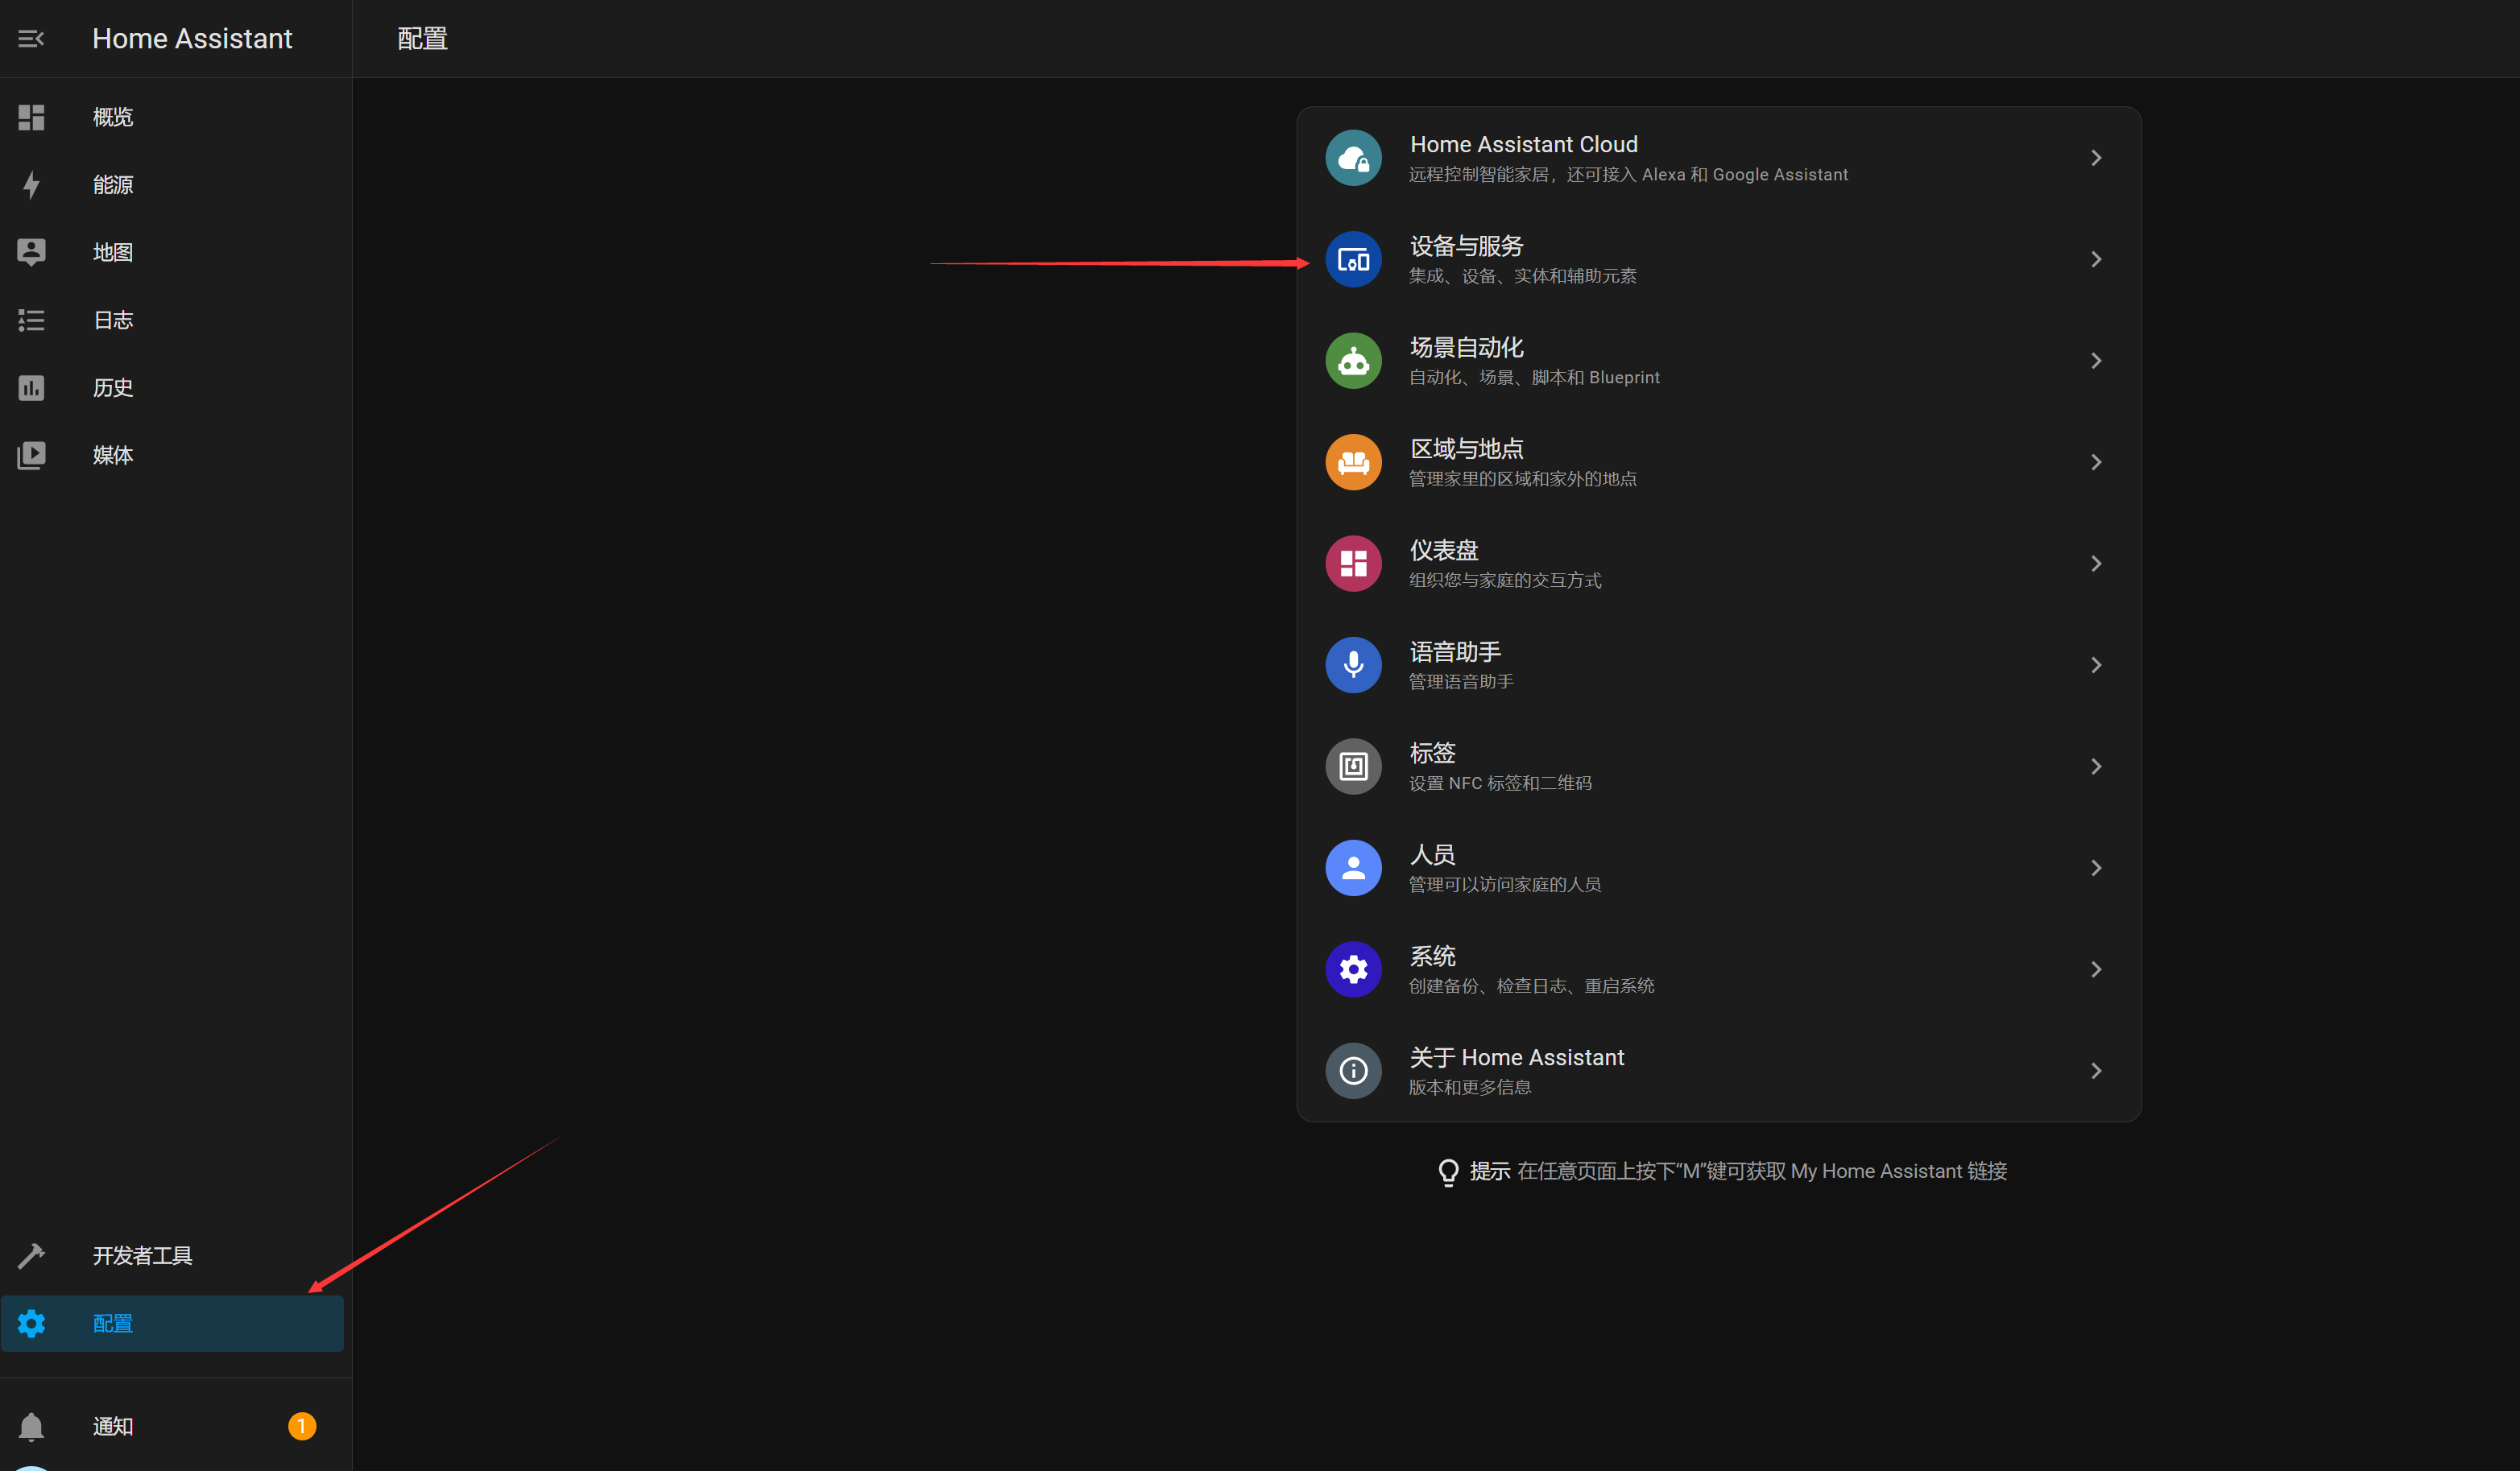Open the 关于 Home Assistant title
Viewport: 2520px width, 1471px height.
click(x=1516, y=1057)
